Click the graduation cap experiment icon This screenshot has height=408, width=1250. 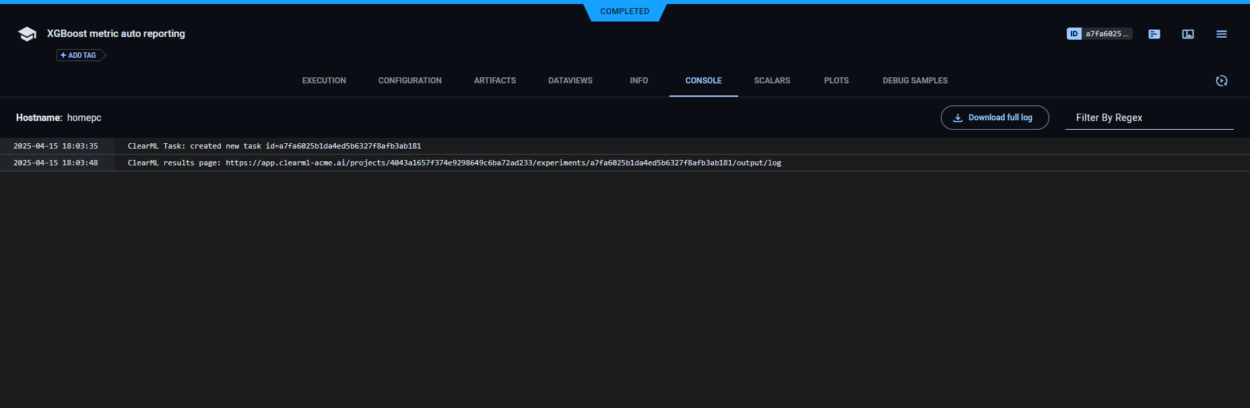click(27, 34)
